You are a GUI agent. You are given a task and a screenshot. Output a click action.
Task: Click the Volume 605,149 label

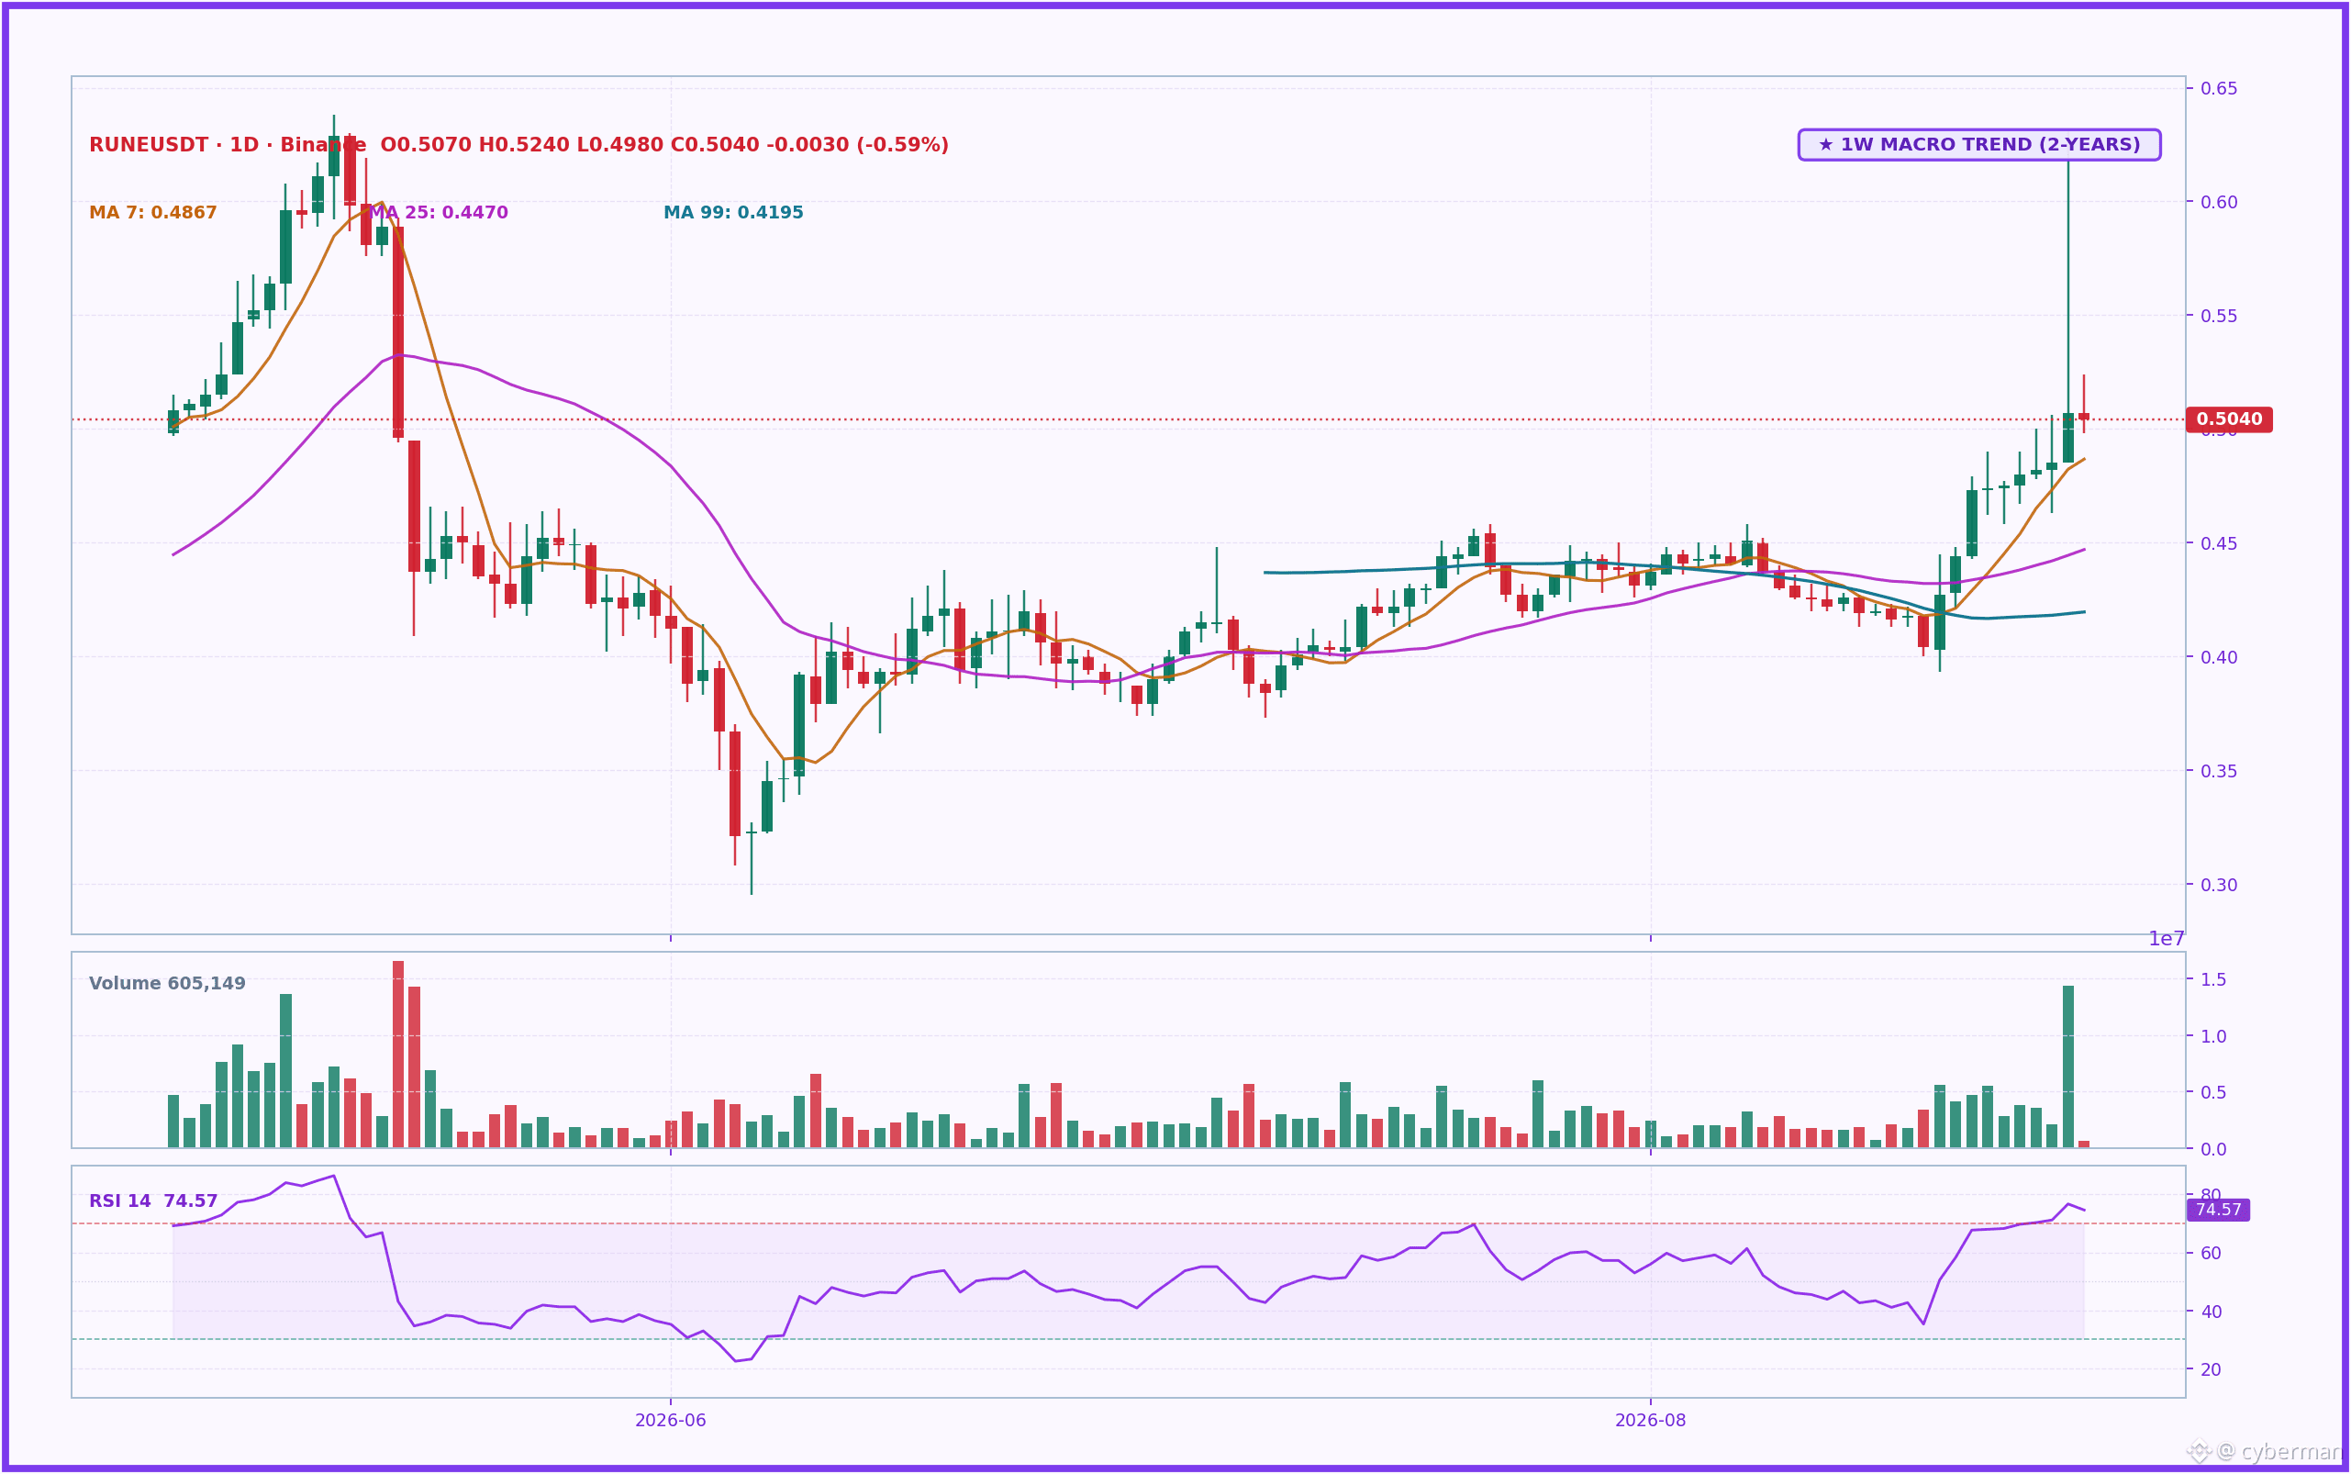click(x=167, y=983)
